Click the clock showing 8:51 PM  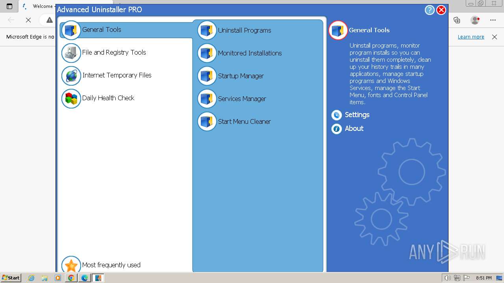point(484,278)
